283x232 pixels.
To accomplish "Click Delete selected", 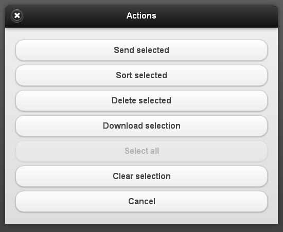I will click(x=141, y=101).
